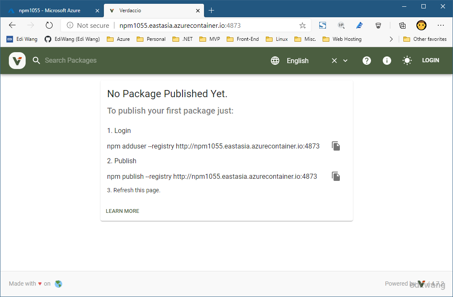Click the address bar URL
The image size is (453, 297).
coord(180,25)
